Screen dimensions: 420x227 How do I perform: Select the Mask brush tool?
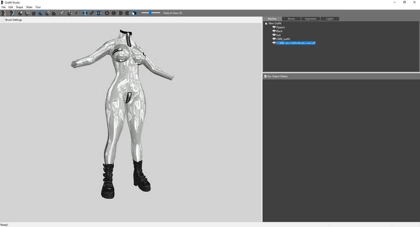(x=27, y=13)
